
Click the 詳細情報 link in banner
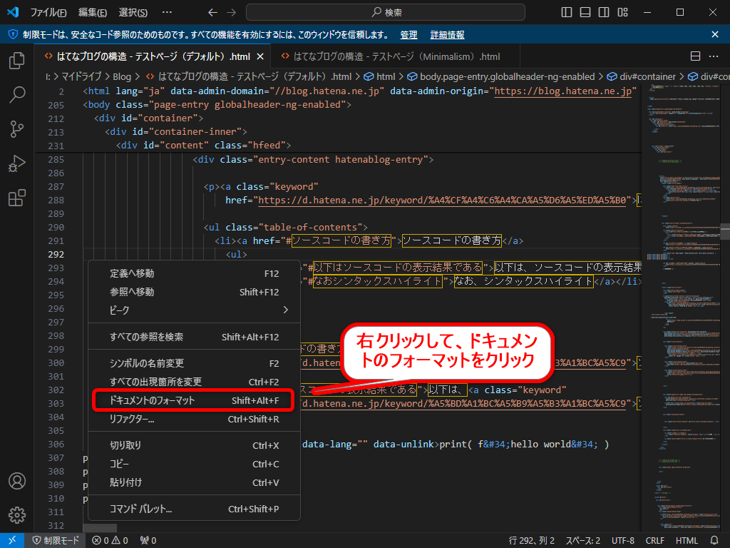(448, 35)
